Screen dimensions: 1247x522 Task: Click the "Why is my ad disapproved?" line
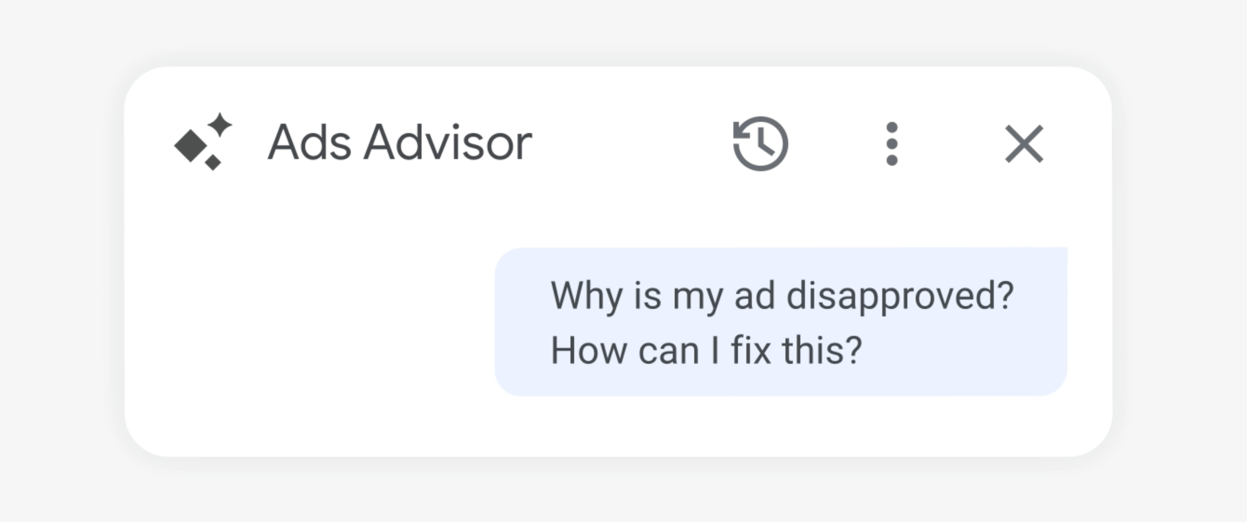781,295
